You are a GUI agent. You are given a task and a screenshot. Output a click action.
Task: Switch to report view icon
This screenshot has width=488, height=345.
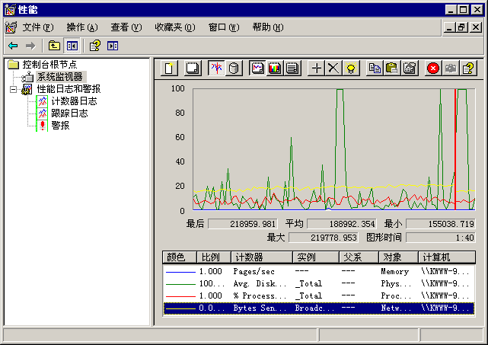tap(292, 69)
